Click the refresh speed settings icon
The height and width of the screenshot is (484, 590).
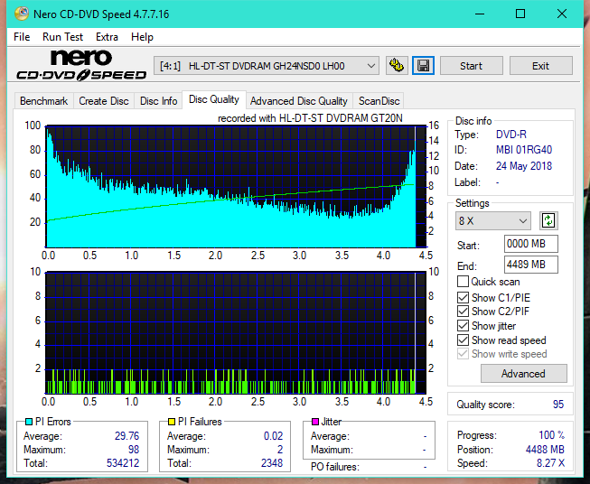pos(548,220)
